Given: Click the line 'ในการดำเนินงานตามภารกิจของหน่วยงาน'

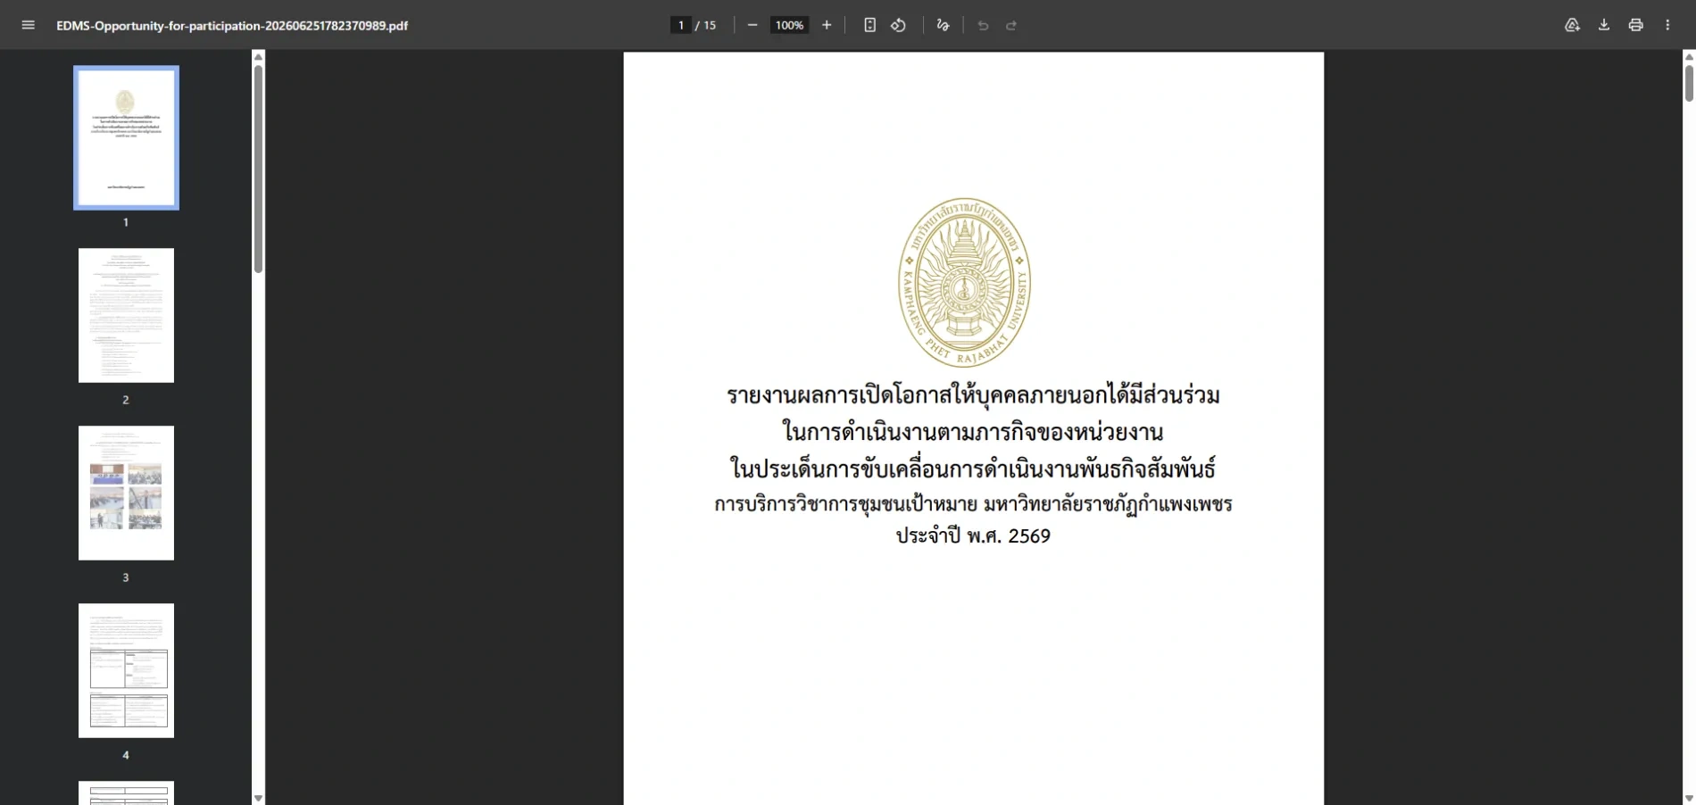Looking at the screenshot, I should point(973,432).
